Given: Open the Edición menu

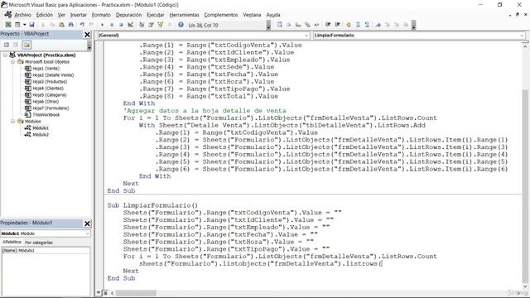Looking at the screenshot, I should point(45,15).
